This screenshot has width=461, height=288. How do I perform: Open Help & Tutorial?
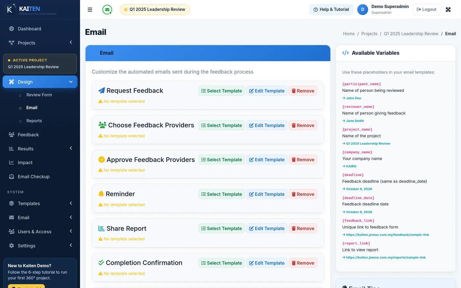click(331, 10)
